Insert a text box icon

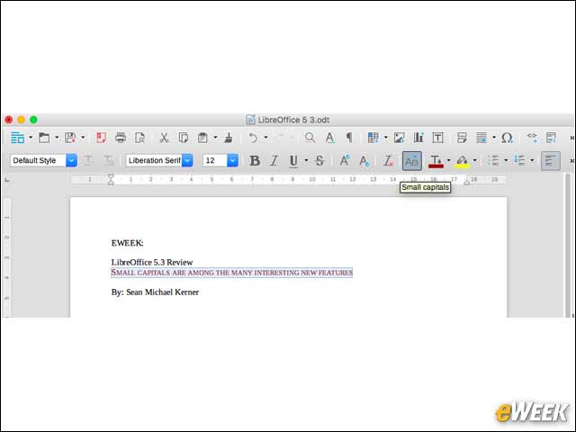click(437, 138)
